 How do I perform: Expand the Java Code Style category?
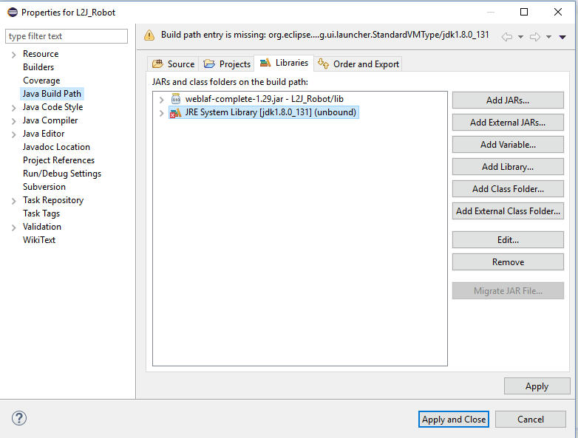[13, 108]
